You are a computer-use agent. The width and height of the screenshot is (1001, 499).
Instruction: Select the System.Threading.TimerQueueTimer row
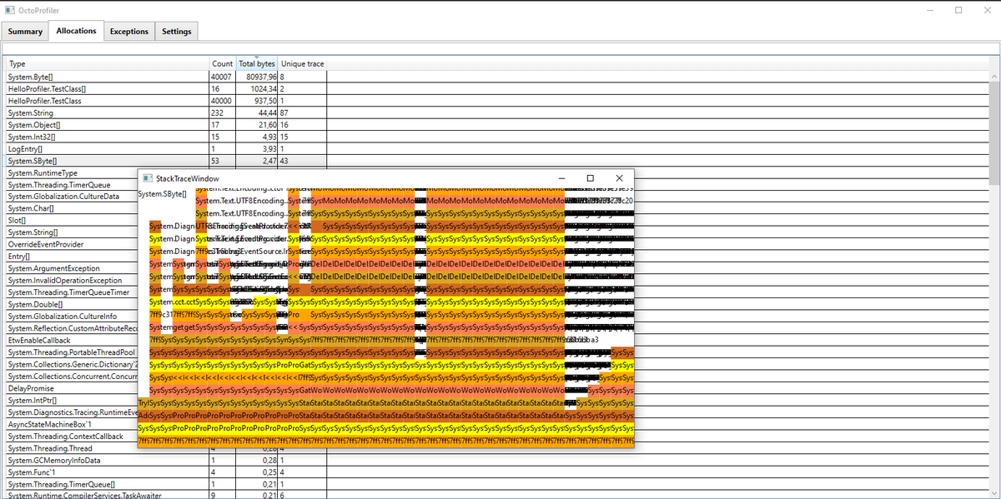coord(71,292)
